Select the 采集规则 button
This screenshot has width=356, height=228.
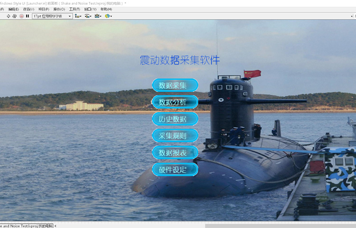[x=175, y=135]
